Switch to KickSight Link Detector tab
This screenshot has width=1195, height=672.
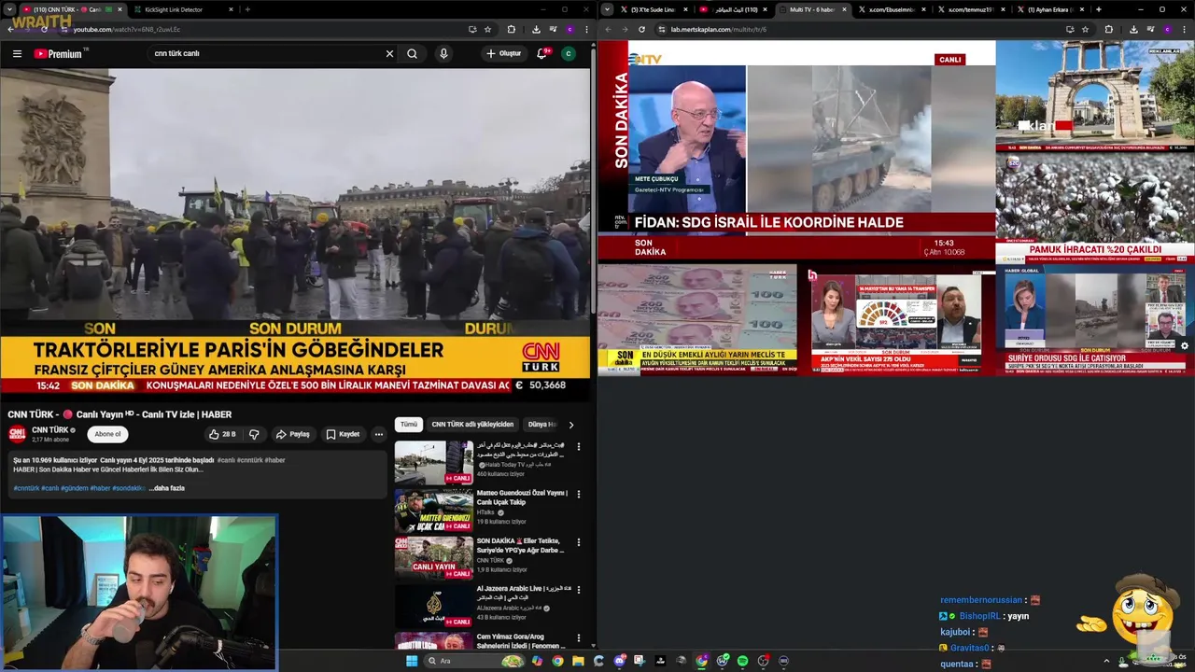coord(176,9)
